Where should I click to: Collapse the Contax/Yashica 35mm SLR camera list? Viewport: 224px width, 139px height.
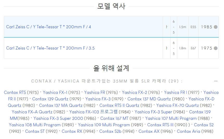(x=216, y=81)
